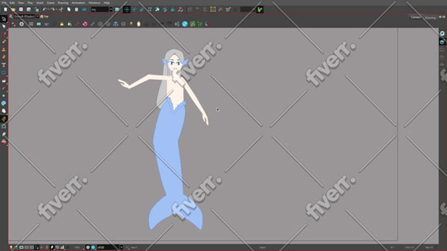Select the Envelope deform tool with dotted square
The width and height of the screenshot is (447, 251).
tap(4, 126)
